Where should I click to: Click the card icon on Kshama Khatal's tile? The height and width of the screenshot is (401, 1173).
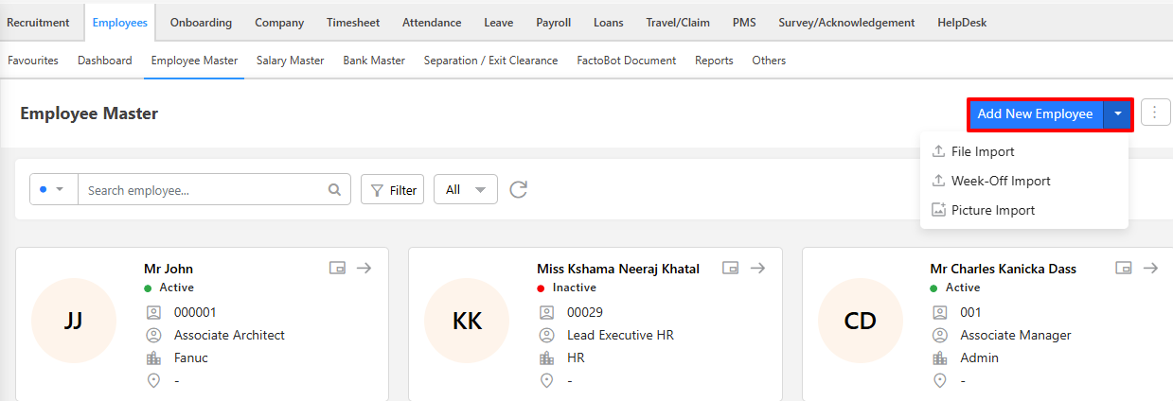[730, 269]
